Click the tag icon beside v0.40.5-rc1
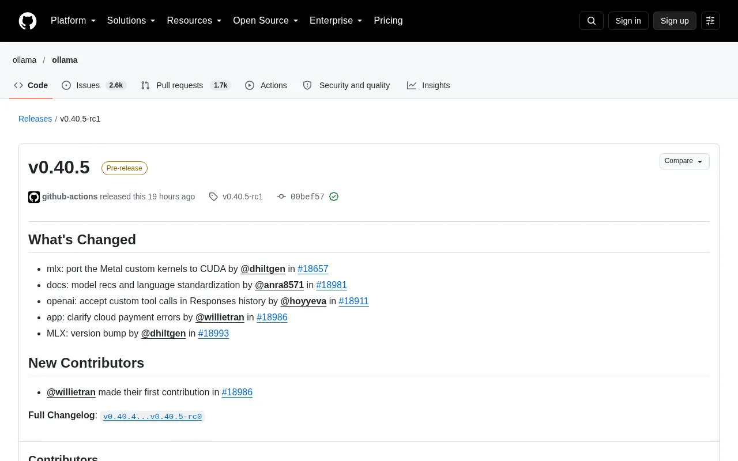Viewport: 738px width, 461px height. (213, 197)
